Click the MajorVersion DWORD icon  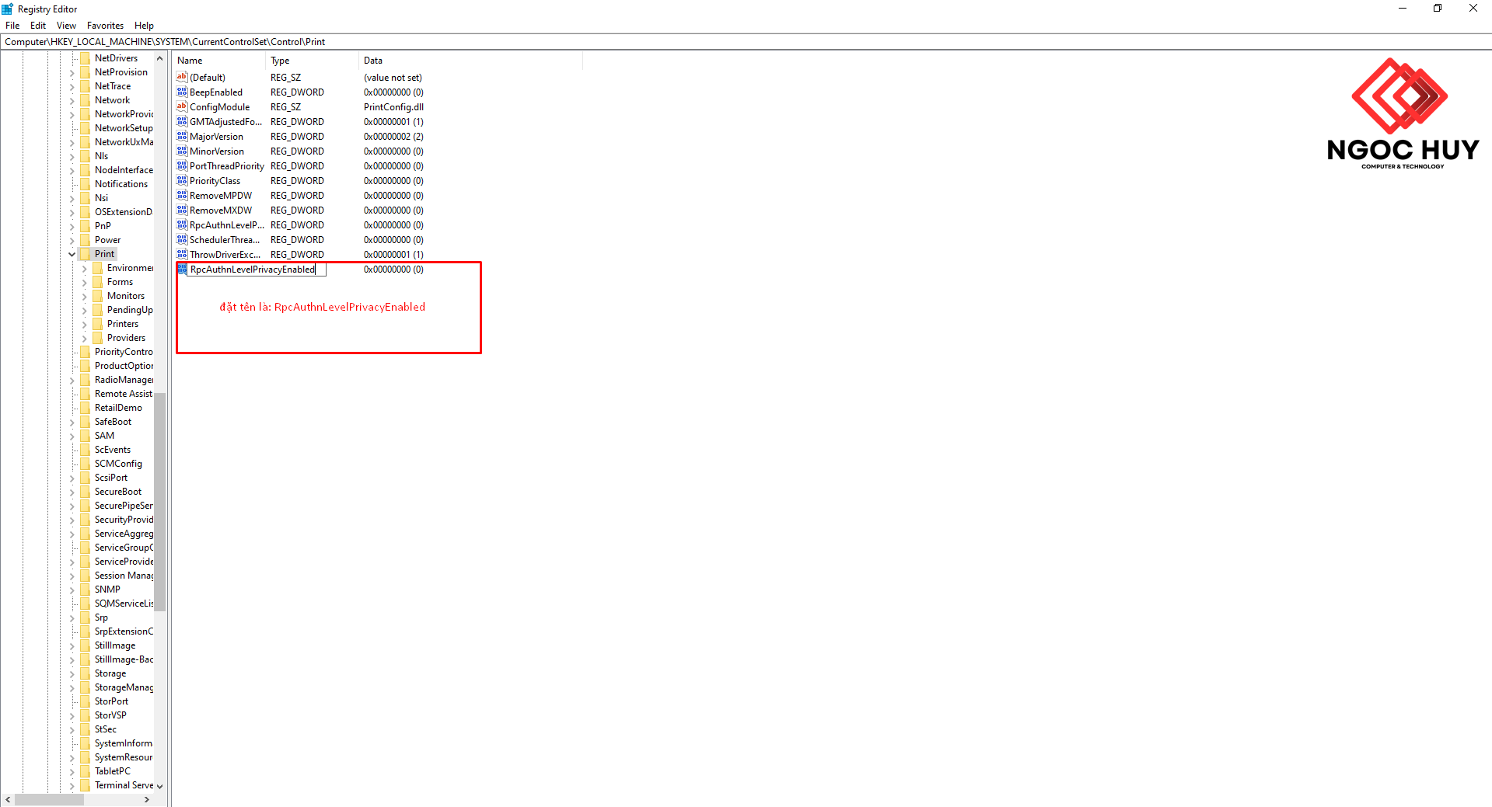[182, 137]
